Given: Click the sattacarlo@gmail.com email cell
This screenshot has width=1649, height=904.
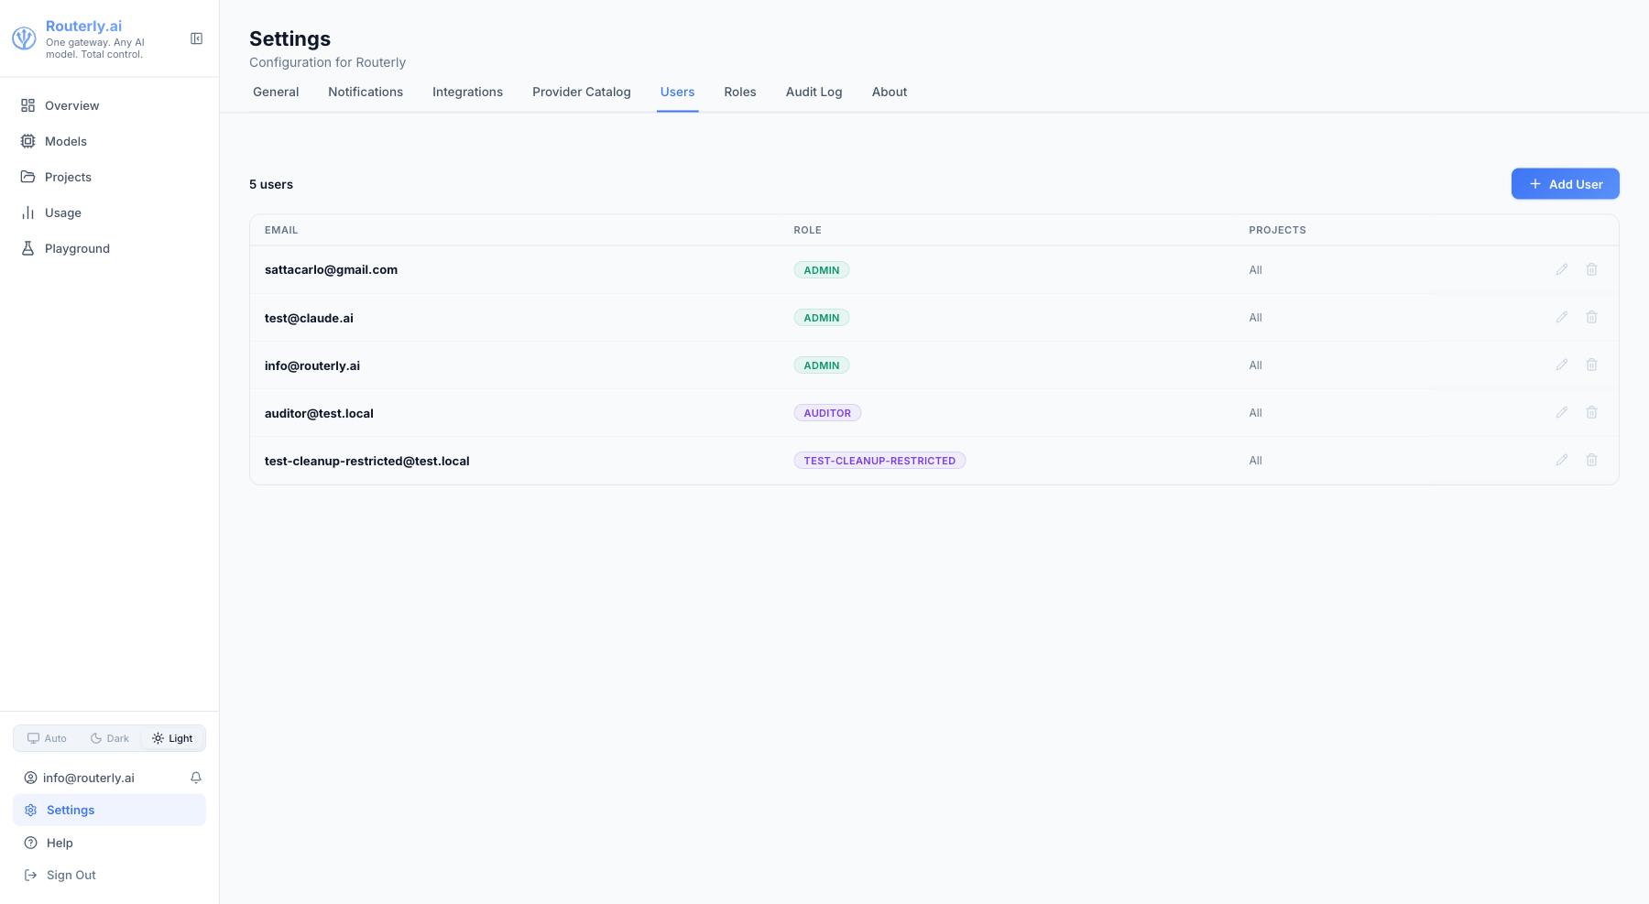Looking at the screenshot, I should [x=331, y=269].
